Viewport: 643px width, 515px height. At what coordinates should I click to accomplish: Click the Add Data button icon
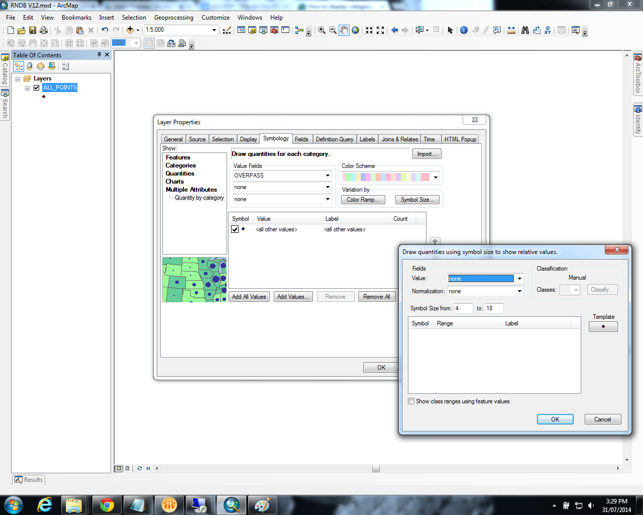[x=130, y=30]
